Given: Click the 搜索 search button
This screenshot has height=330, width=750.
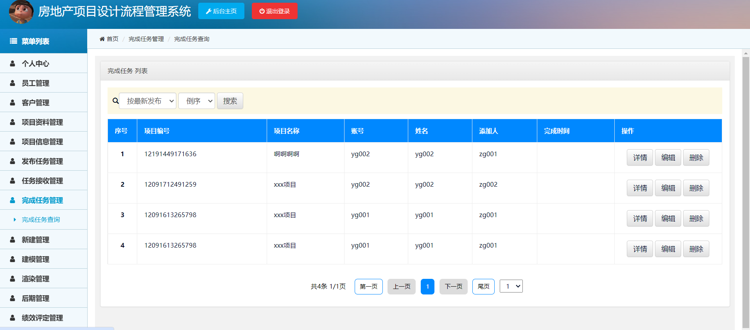Looking at the screenshot, I should click(x=230, y=101).
